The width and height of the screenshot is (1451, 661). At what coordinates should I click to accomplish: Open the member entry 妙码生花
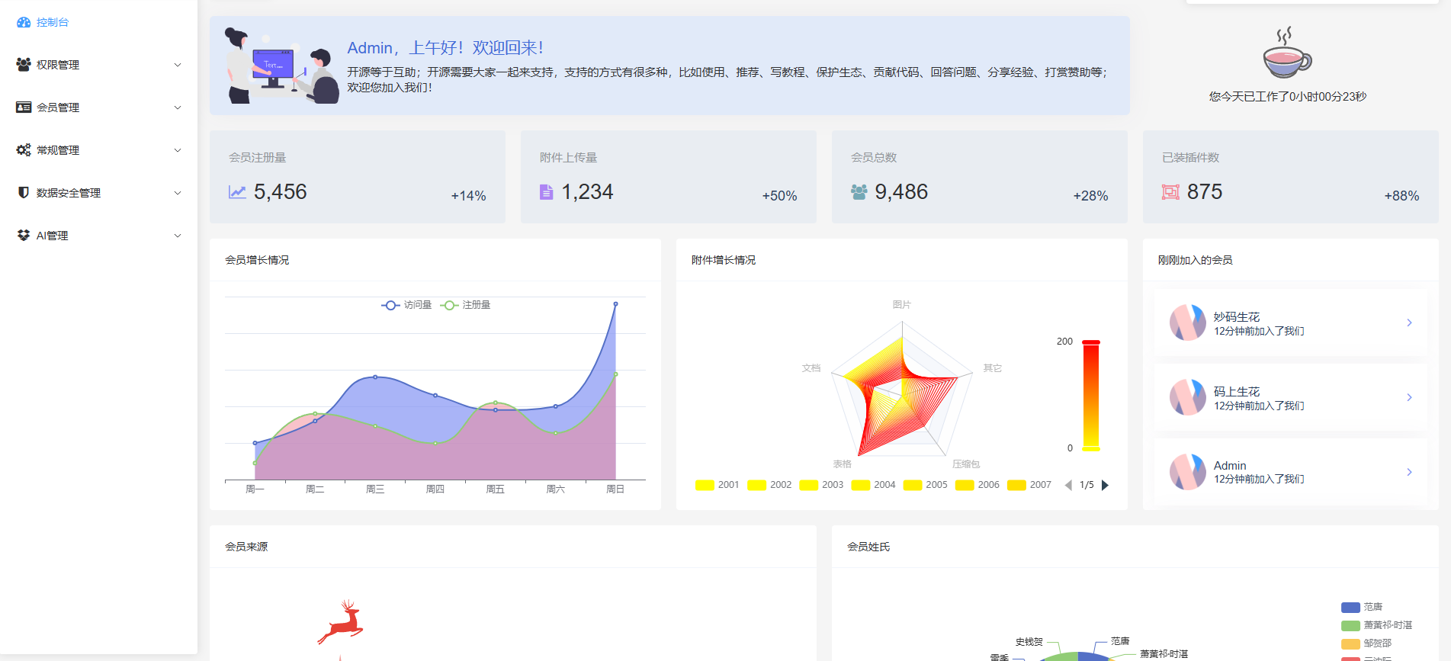[x=1290, y=322]
